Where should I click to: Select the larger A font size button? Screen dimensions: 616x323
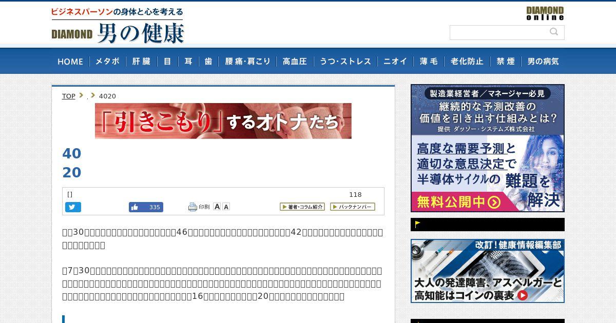(217, 207)
